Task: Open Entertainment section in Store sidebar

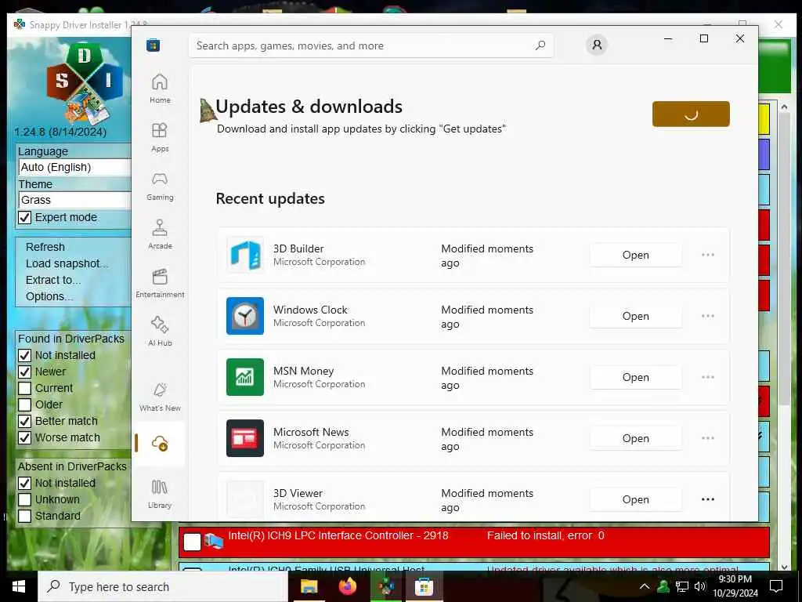Action: point(160,282)
